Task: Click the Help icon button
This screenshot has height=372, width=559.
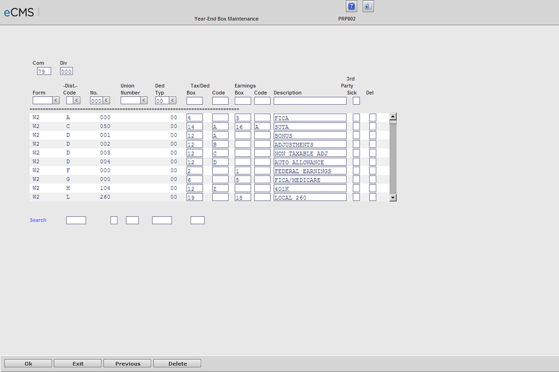Action: (x=351, y=6)
